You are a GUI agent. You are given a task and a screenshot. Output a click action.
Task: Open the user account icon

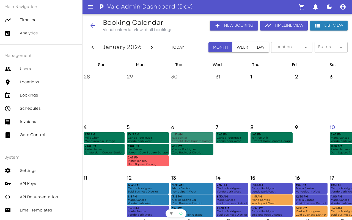[343, 7]
